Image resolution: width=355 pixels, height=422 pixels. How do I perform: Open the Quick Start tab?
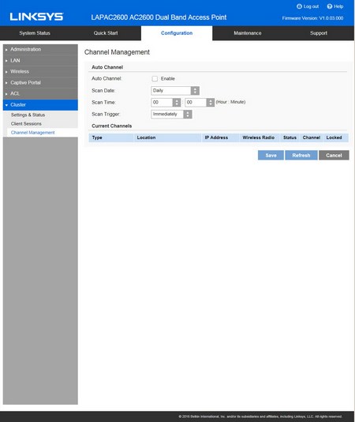click(106, 33)
